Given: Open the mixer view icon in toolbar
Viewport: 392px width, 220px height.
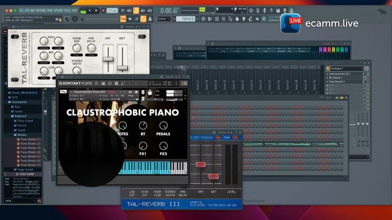Looking at the screenshot, I should pyautogui.click(x=224, y=19).
